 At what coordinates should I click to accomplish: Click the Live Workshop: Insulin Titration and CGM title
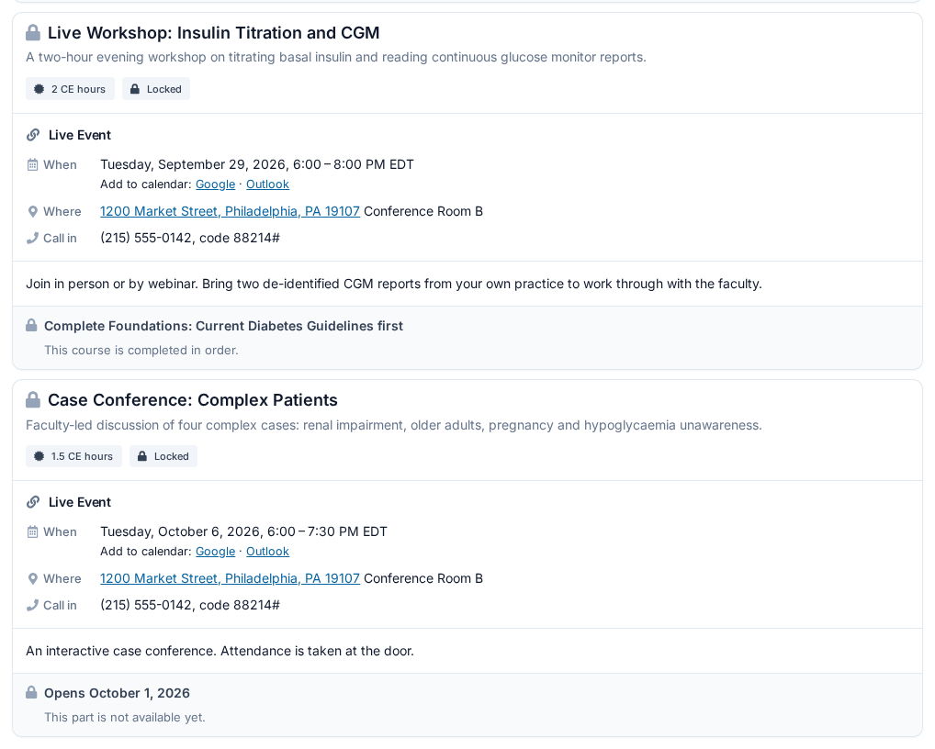213,33
